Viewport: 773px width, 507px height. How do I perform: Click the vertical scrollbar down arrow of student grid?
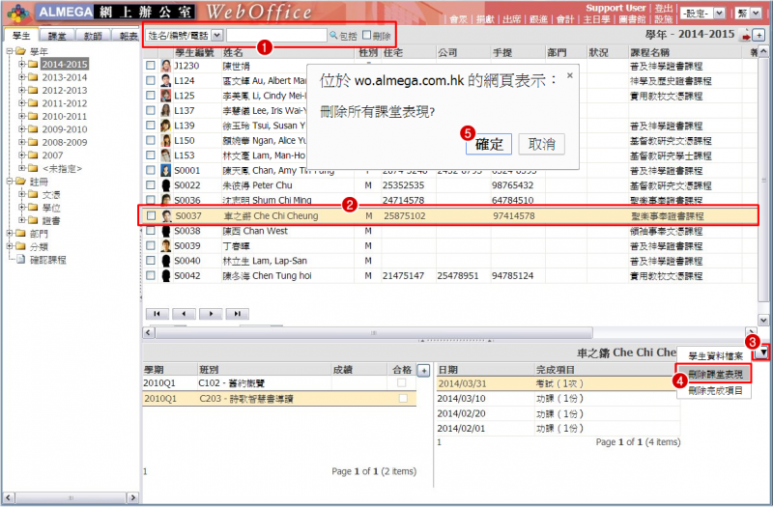click(x=763, y=321)
